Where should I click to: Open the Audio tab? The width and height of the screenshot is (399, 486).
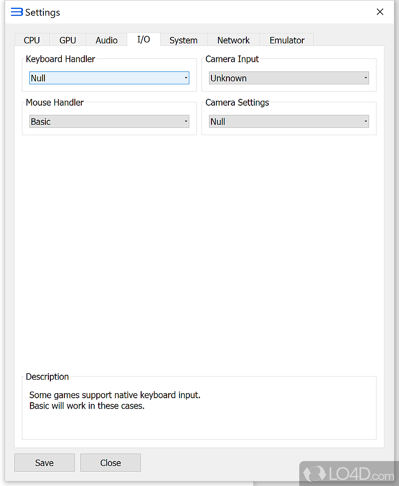[x=107, y=40]
